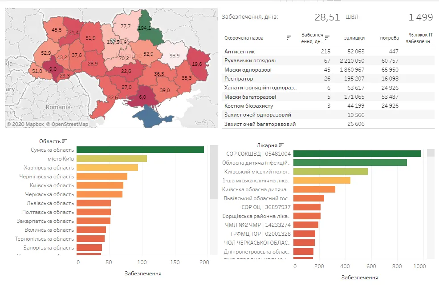The width and height of the screenshot is (439, 286).
Task: Click sort icon beside Забезпечення, дн. column
Action: click(327, 37)
